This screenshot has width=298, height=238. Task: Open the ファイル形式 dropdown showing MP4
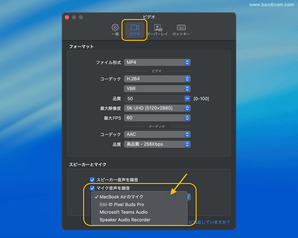(x=157, y=62)
